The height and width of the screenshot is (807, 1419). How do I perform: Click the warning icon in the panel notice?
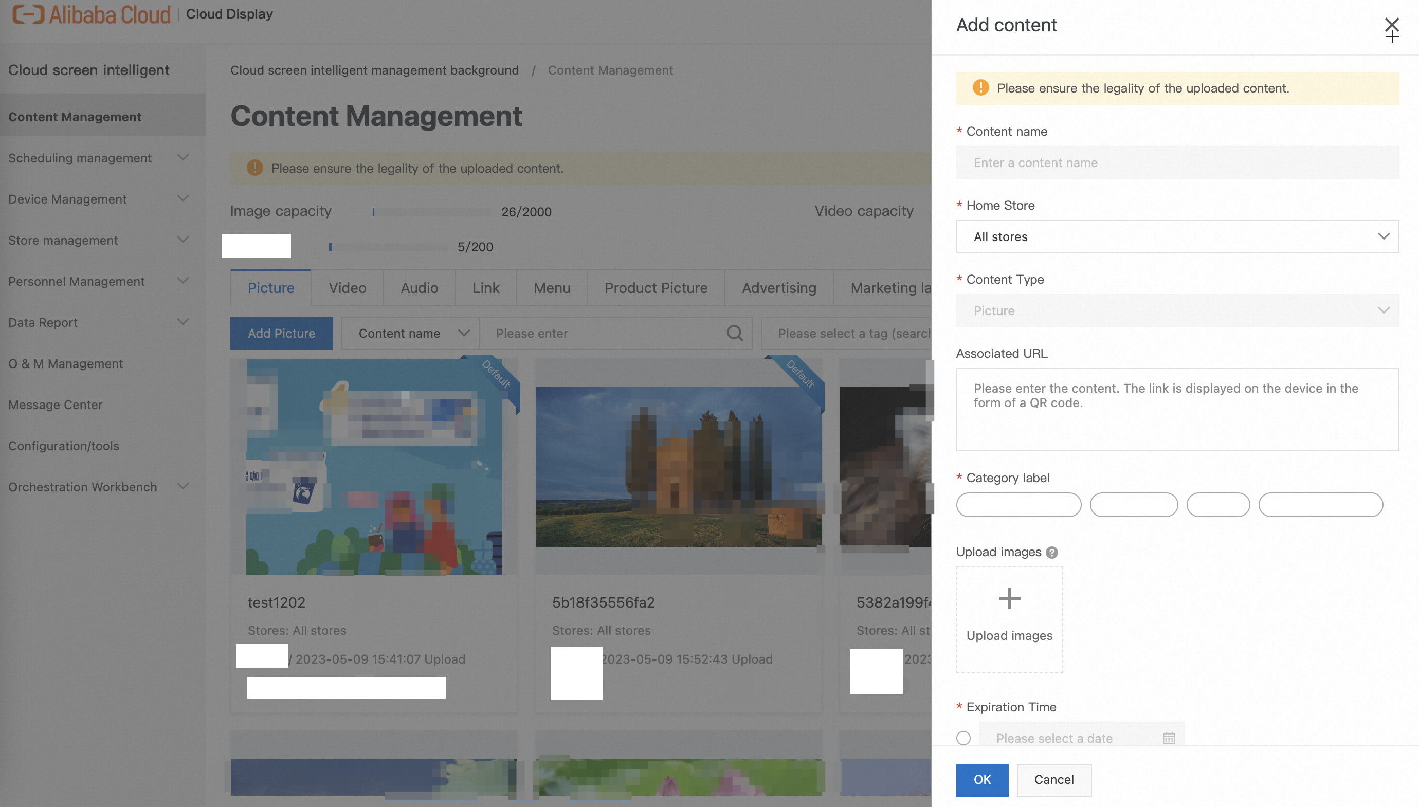[980, 87]
